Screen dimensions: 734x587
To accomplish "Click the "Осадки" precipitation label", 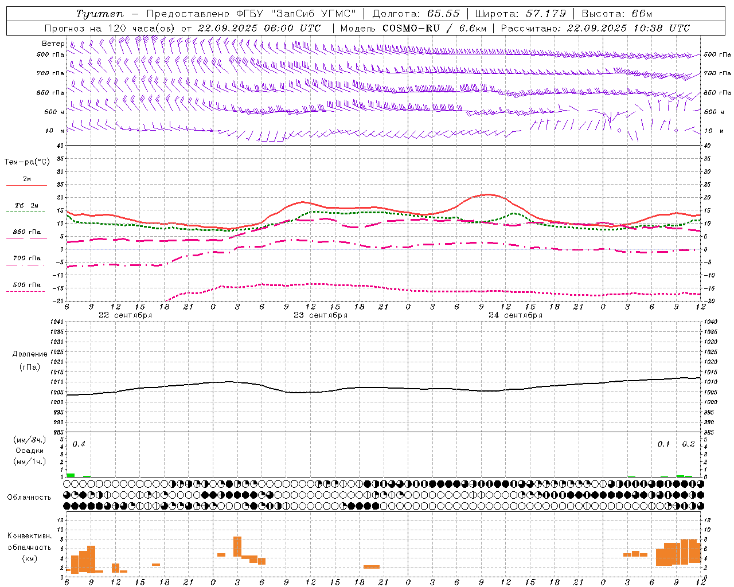I will (x=29, y=451).
